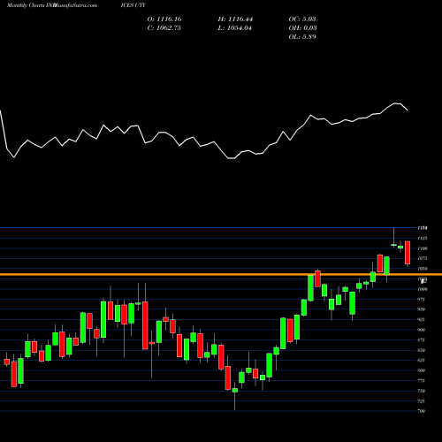Click the 700 price axis label
Screen dimensions: 442x442
(422, 411)
